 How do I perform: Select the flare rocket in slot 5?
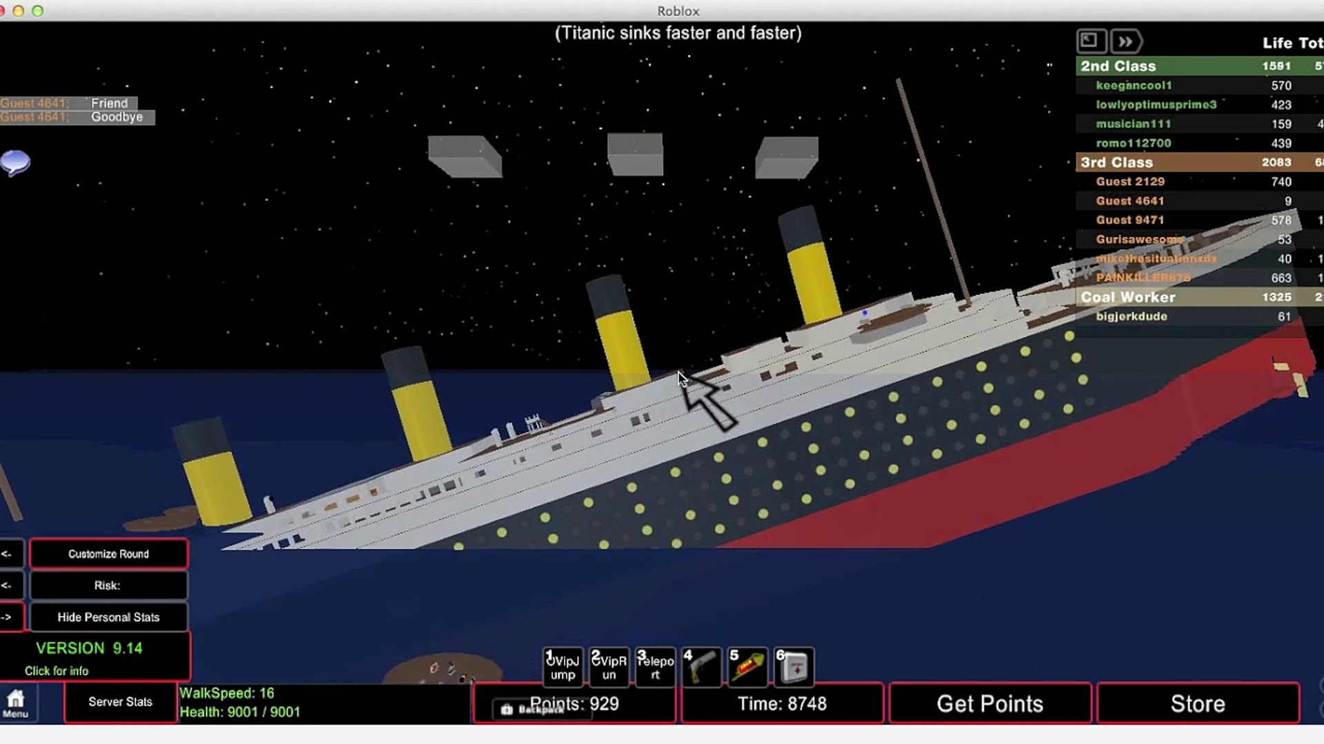(748, 666)
